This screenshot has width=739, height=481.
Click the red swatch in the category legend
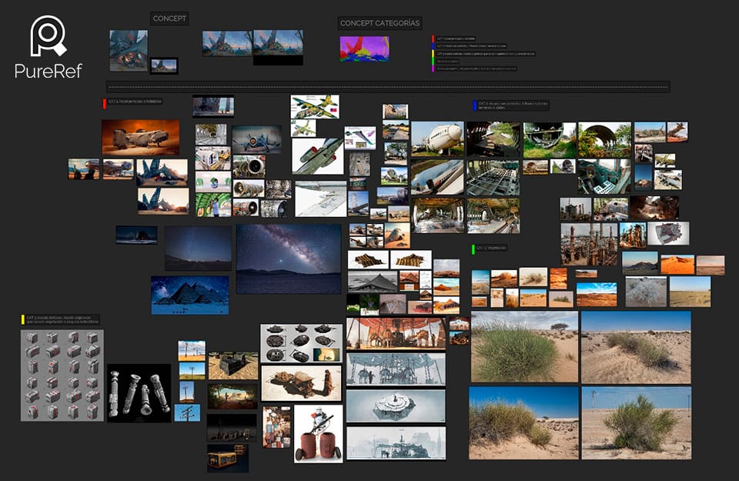point(433,38)
